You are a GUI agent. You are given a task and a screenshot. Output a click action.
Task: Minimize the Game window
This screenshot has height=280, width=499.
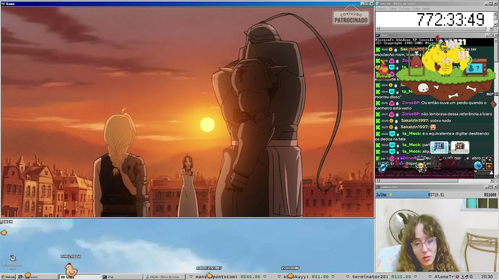click(x=362, y=3)
